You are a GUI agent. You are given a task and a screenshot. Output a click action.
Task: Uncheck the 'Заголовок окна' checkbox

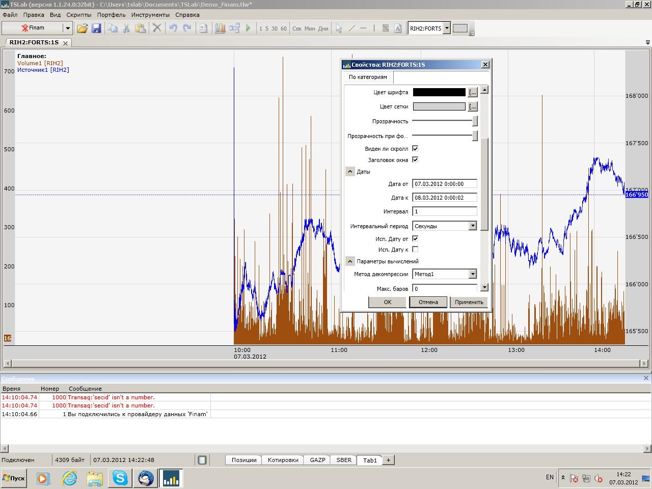pos(415,159)
